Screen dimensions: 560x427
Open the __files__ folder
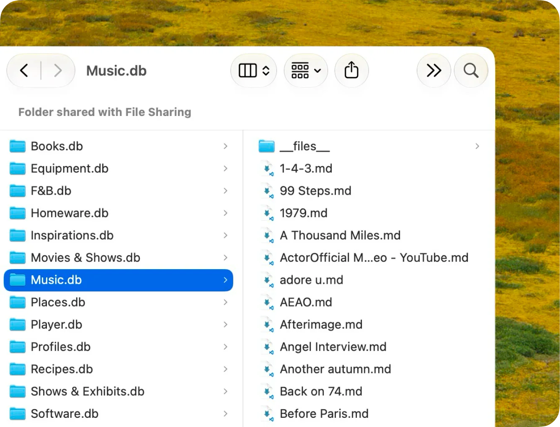tap(369, 146)
